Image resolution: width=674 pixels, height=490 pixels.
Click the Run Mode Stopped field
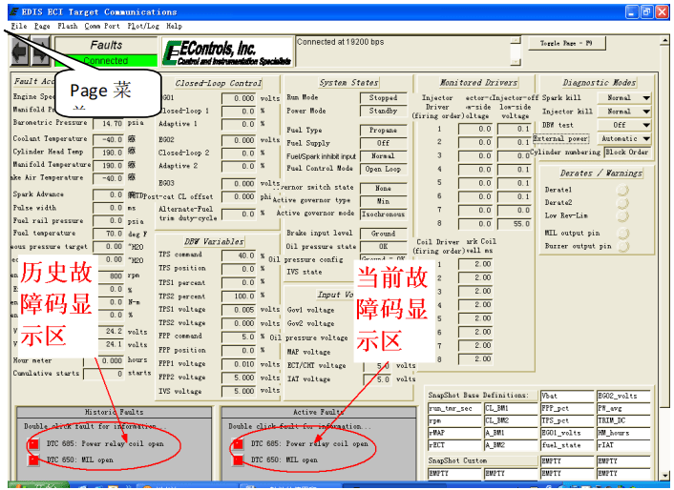click(383, 98)
